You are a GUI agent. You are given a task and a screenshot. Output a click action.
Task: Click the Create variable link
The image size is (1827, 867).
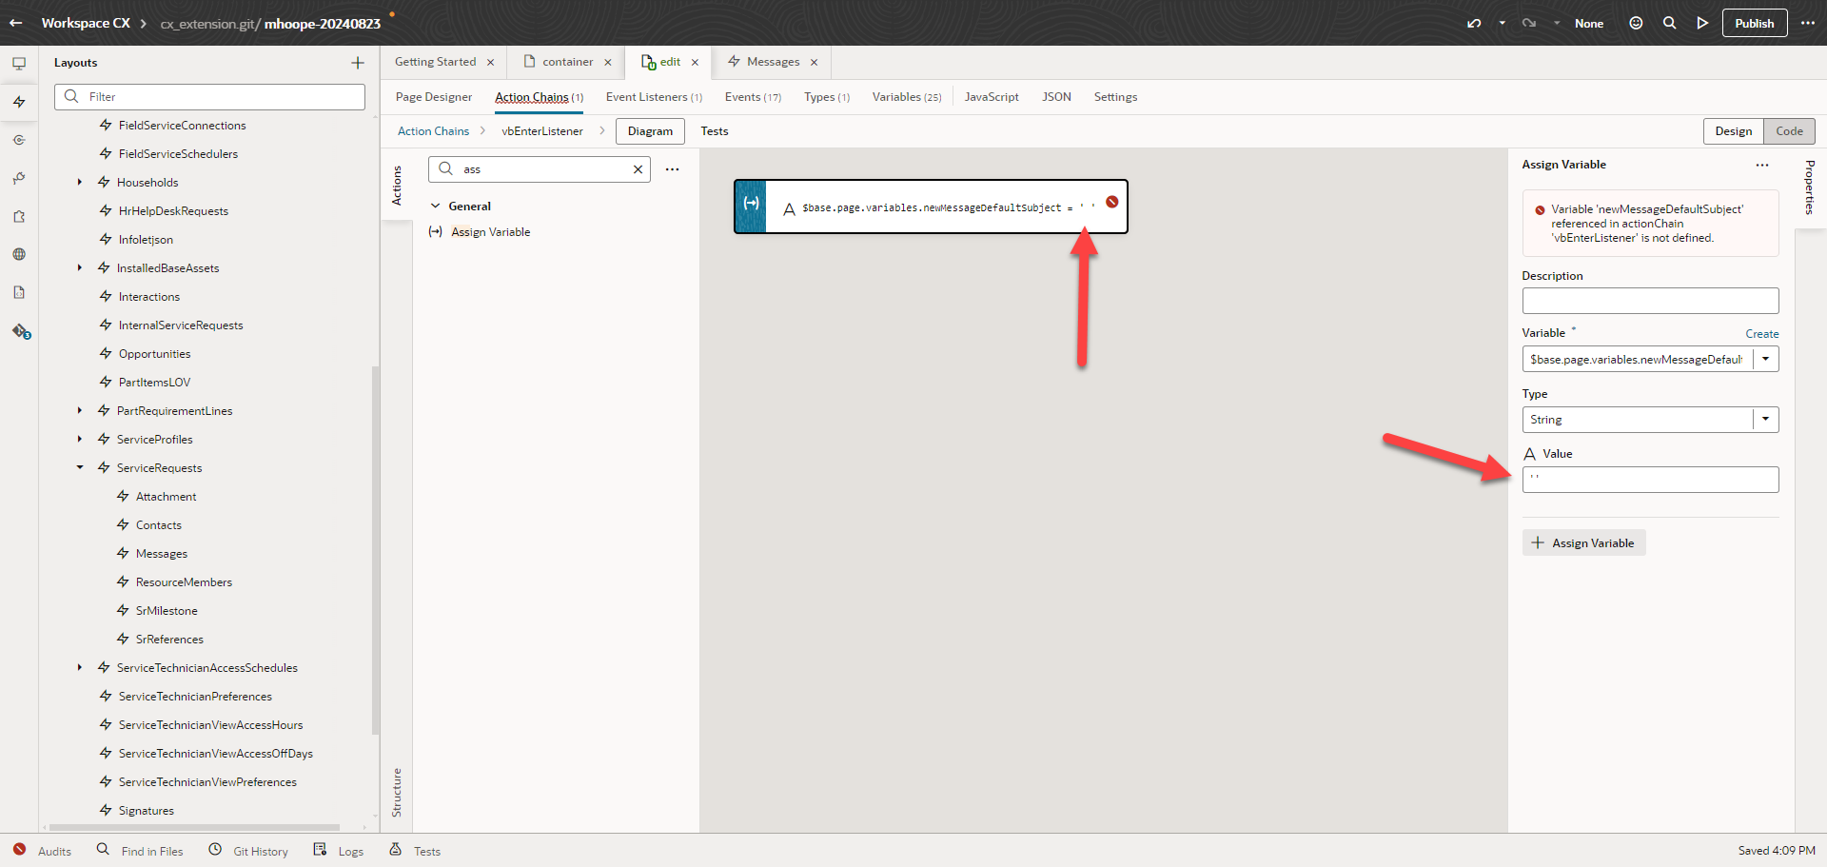click(1762, 334)
